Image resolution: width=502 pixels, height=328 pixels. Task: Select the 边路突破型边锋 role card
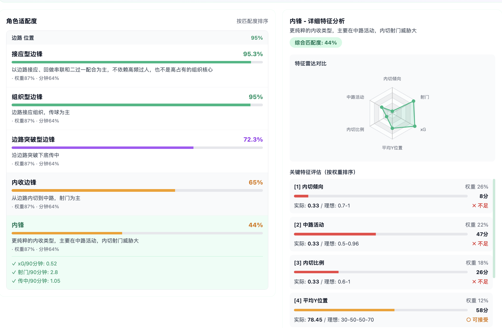pos(137,151)
